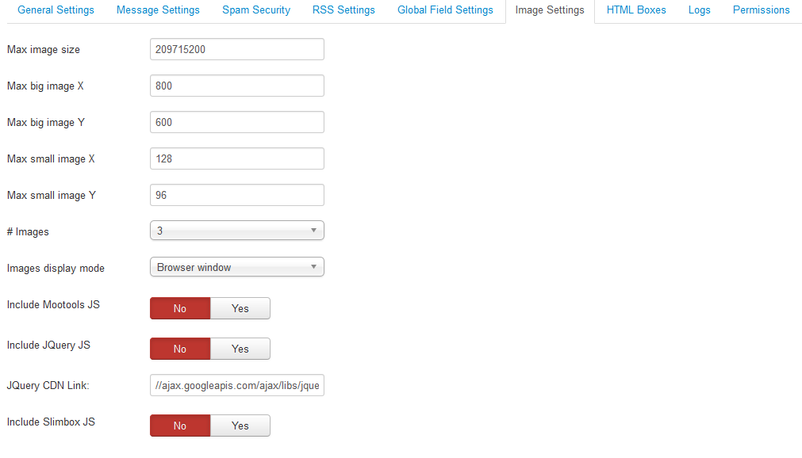
Task: Enable Include Slimbox JS with Yes
Action: tap(240, 426)
